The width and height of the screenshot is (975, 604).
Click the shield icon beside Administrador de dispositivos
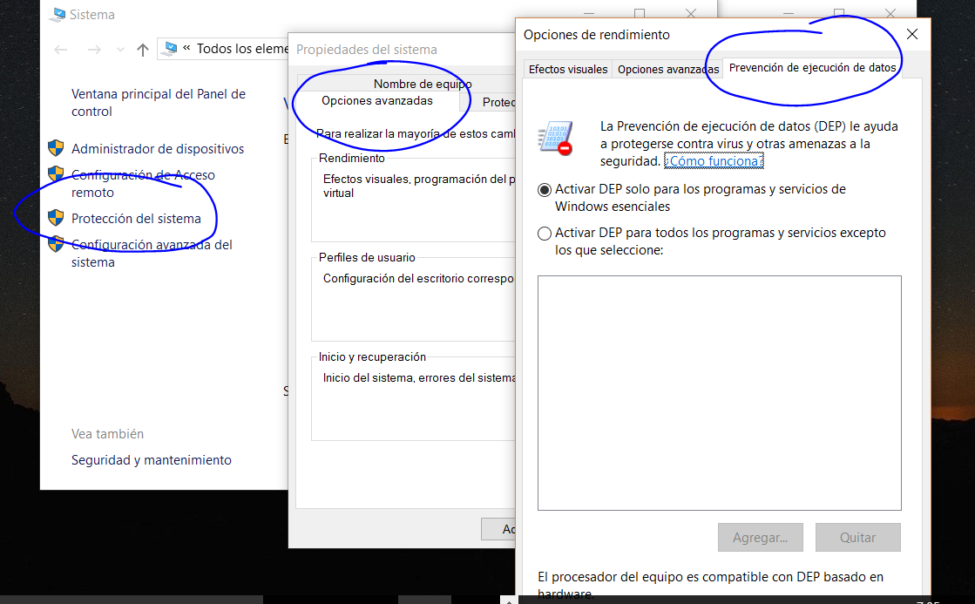click(56, 148)
